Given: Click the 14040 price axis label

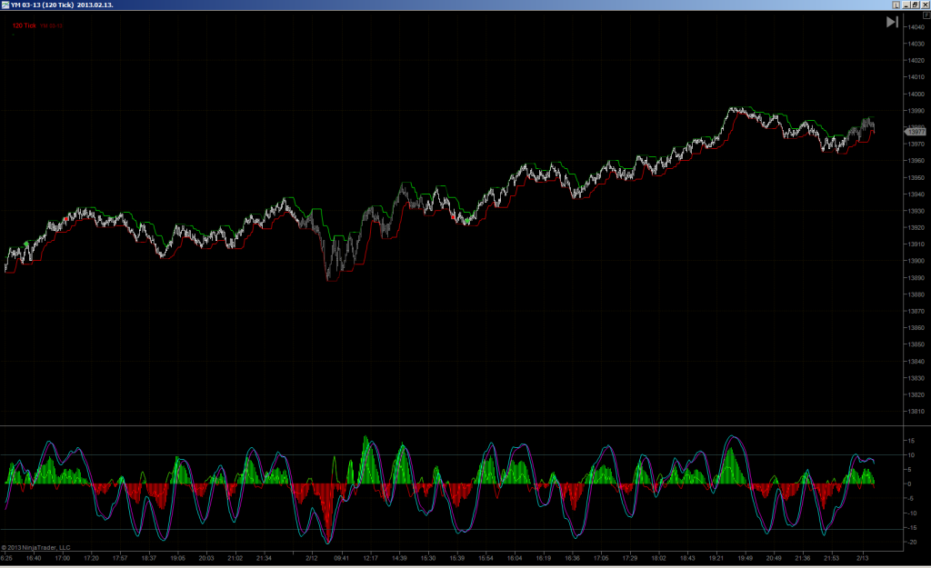Looking at the screenshot, I should (916, 26).
